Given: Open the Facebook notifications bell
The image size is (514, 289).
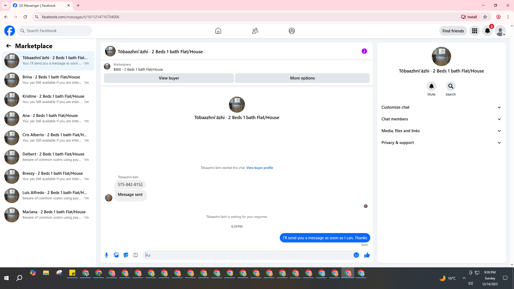Looking at the screenshot, I should pos(487,31).
